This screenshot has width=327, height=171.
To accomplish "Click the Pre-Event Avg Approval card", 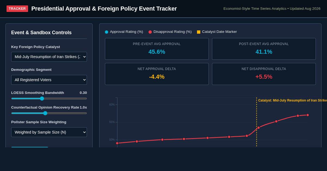I will 157,49.
